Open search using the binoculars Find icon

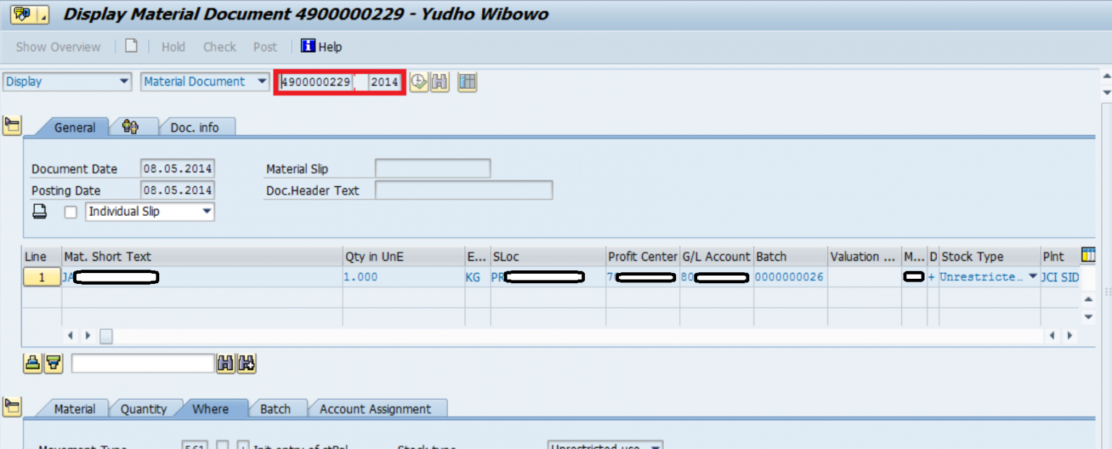pyautogui.click(x=441, y=82)
